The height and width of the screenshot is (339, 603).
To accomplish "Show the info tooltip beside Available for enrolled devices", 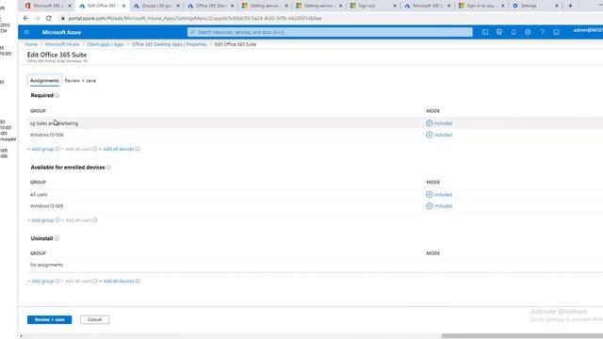I will point(108,168).
